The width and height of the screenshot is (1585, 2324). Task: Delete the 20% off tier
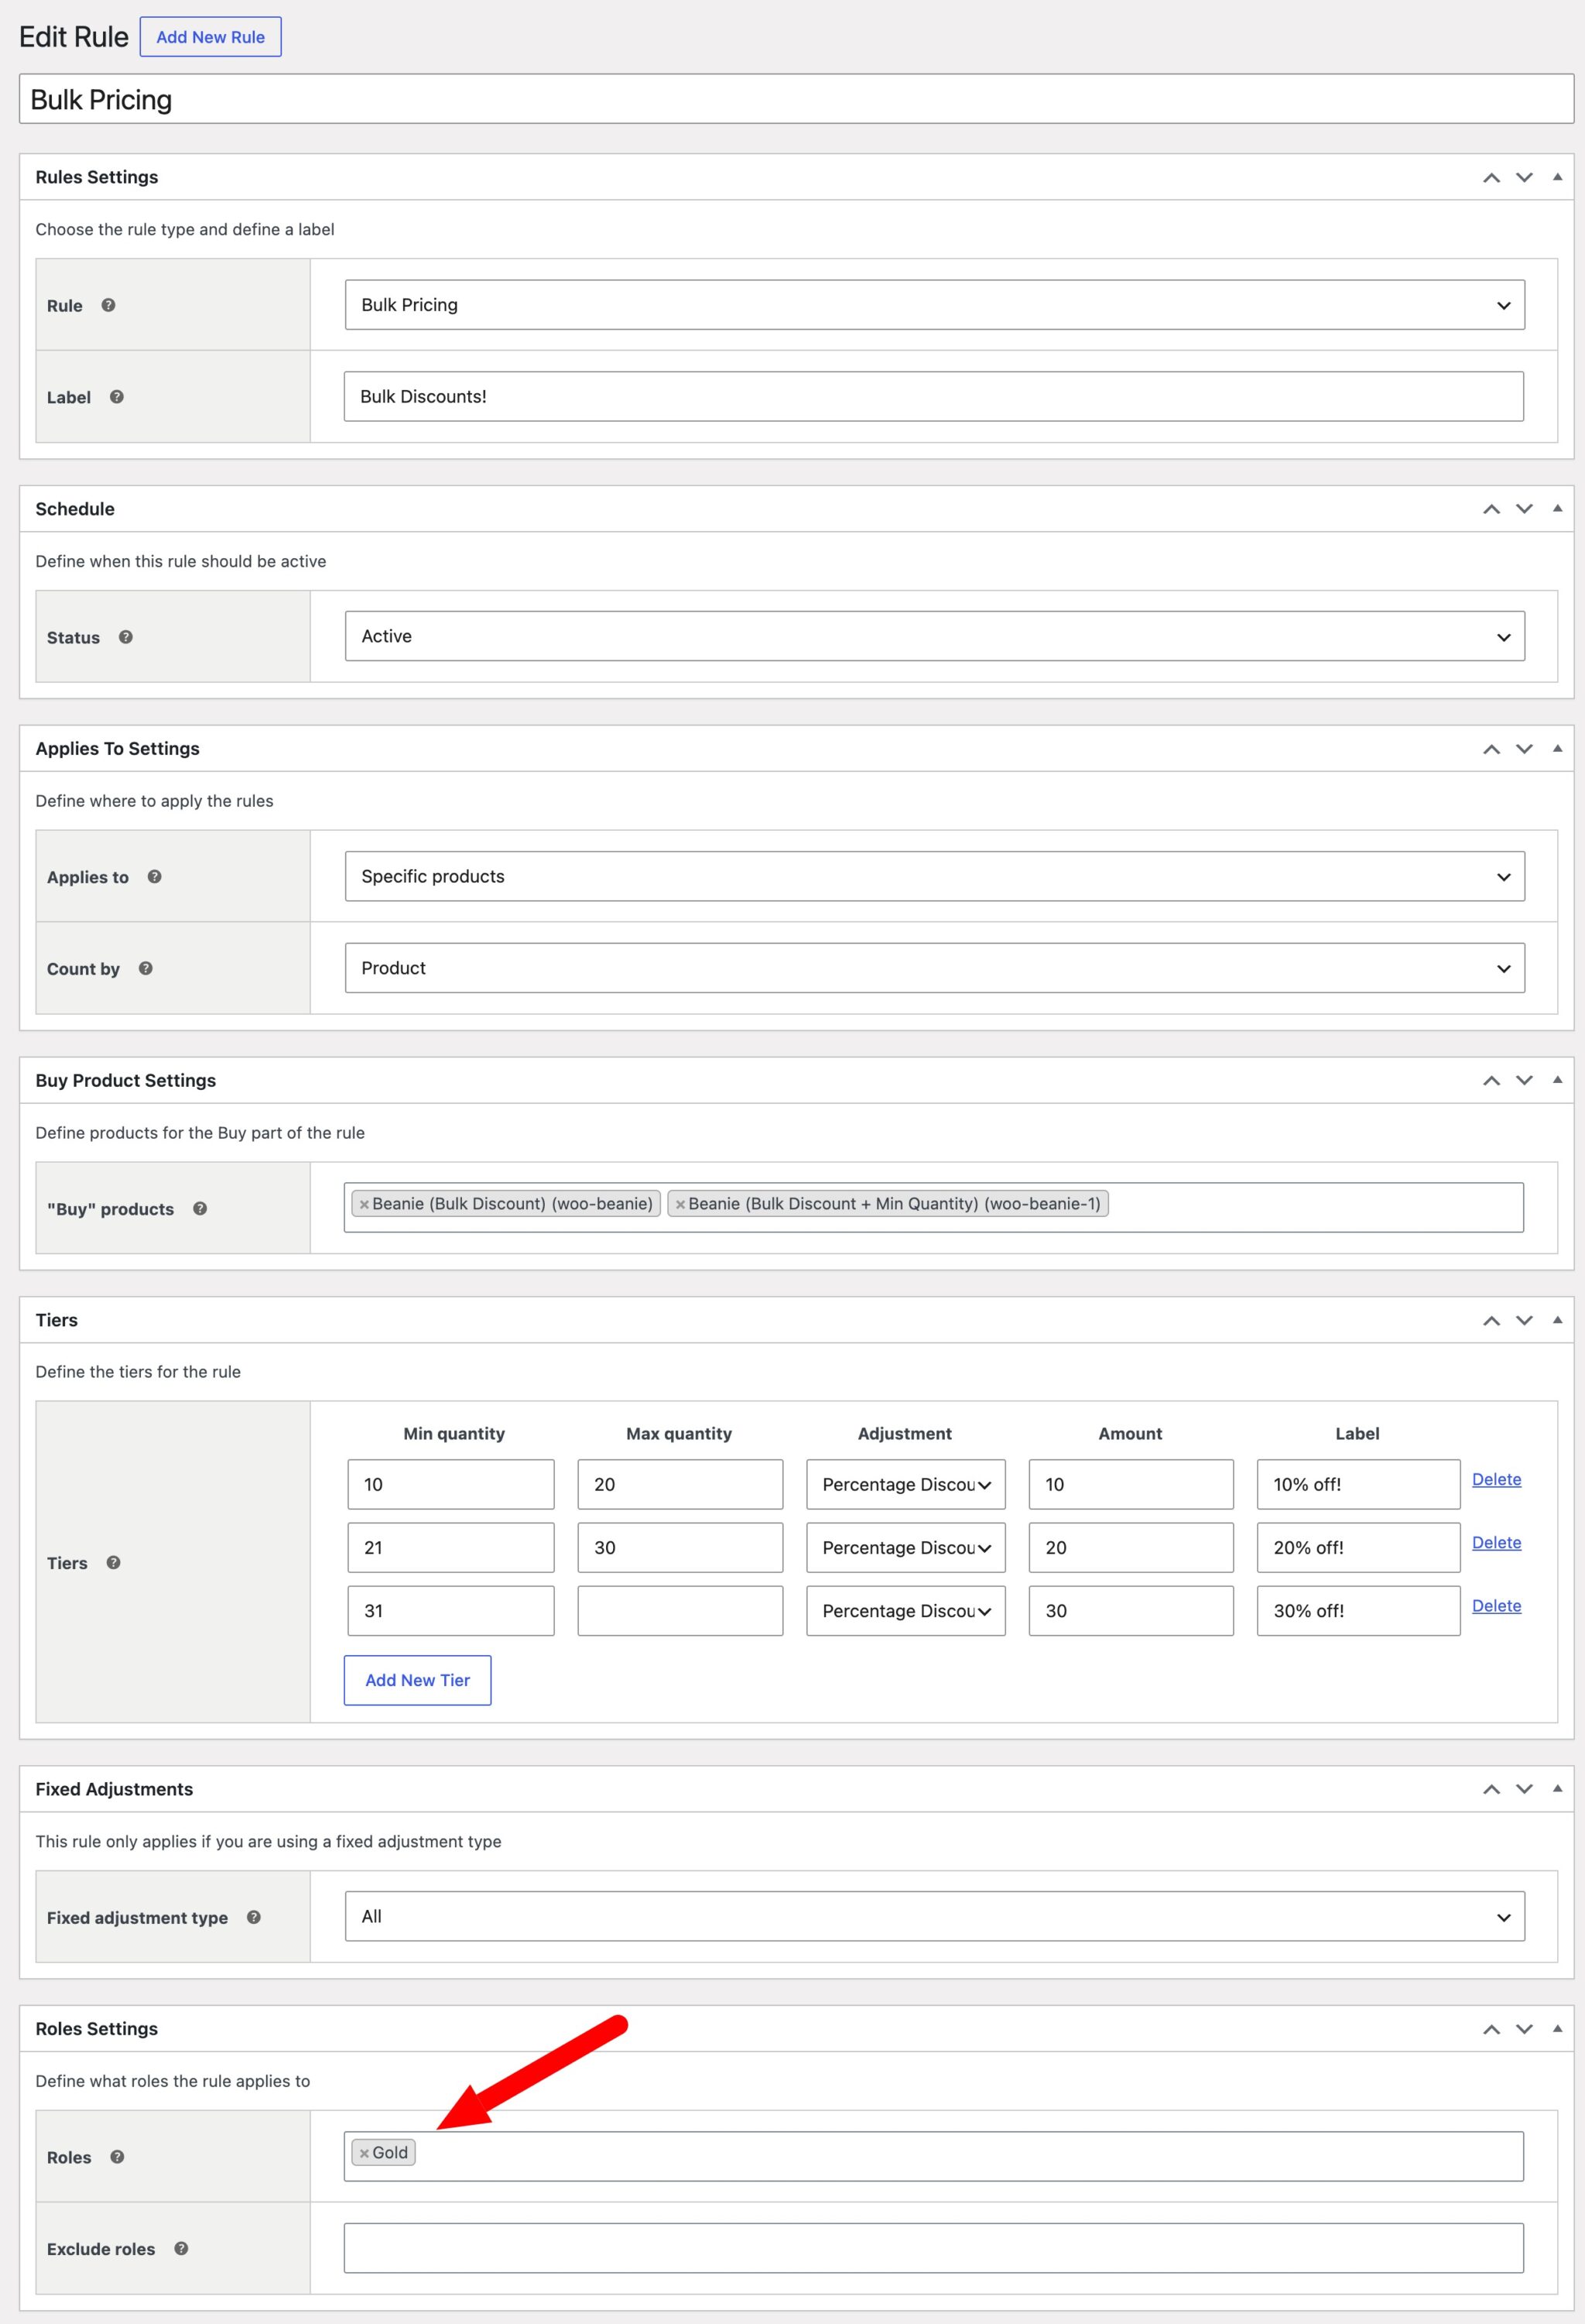point(1496,1542)
